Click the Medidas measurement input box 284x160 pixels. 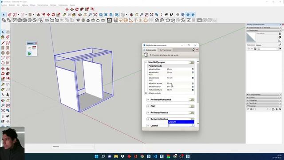[x=73, y=147]
